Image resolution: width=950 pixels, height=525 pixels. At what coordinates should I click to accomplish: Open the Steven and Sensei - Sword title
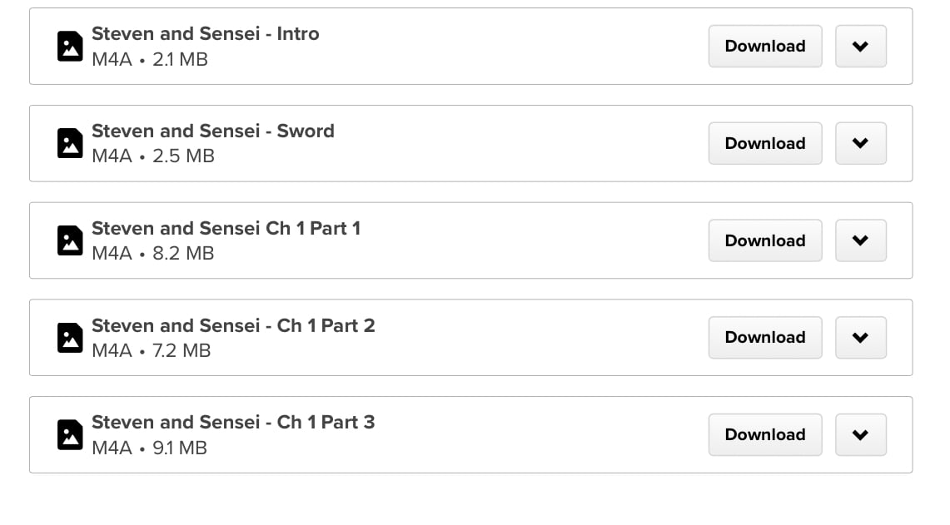pos(212,131)
